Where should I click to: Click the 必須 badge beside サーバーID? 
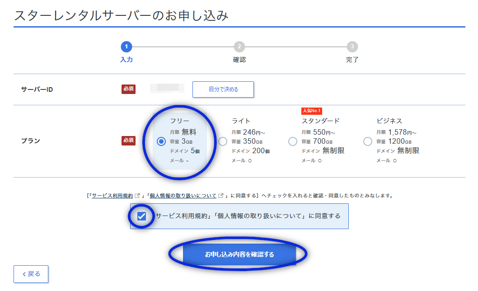click(x=128, y=89)
